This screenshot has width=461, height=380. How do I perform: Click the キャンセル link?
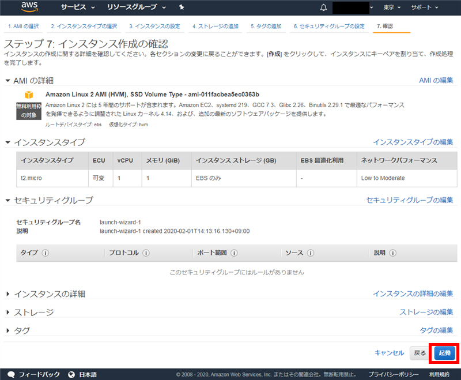pos(390,353)
